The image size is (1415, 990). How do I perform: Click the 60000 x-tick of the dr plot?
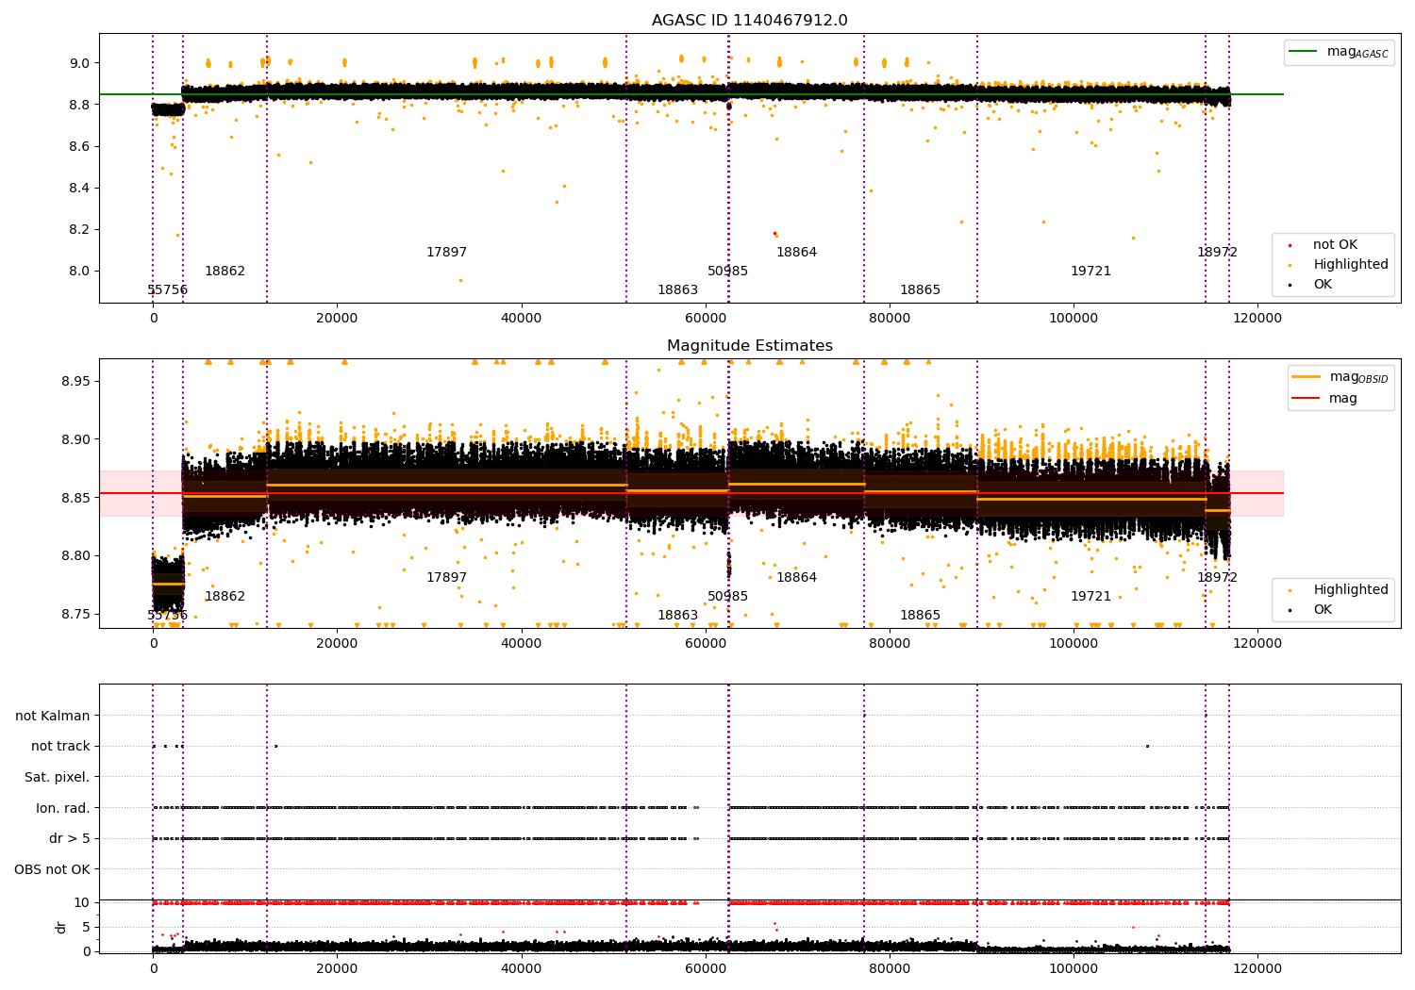(x=706, y=968)
